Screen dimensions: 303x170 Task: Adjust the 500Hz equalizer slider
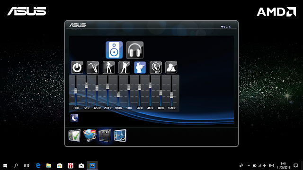click(x=118, y=94)
